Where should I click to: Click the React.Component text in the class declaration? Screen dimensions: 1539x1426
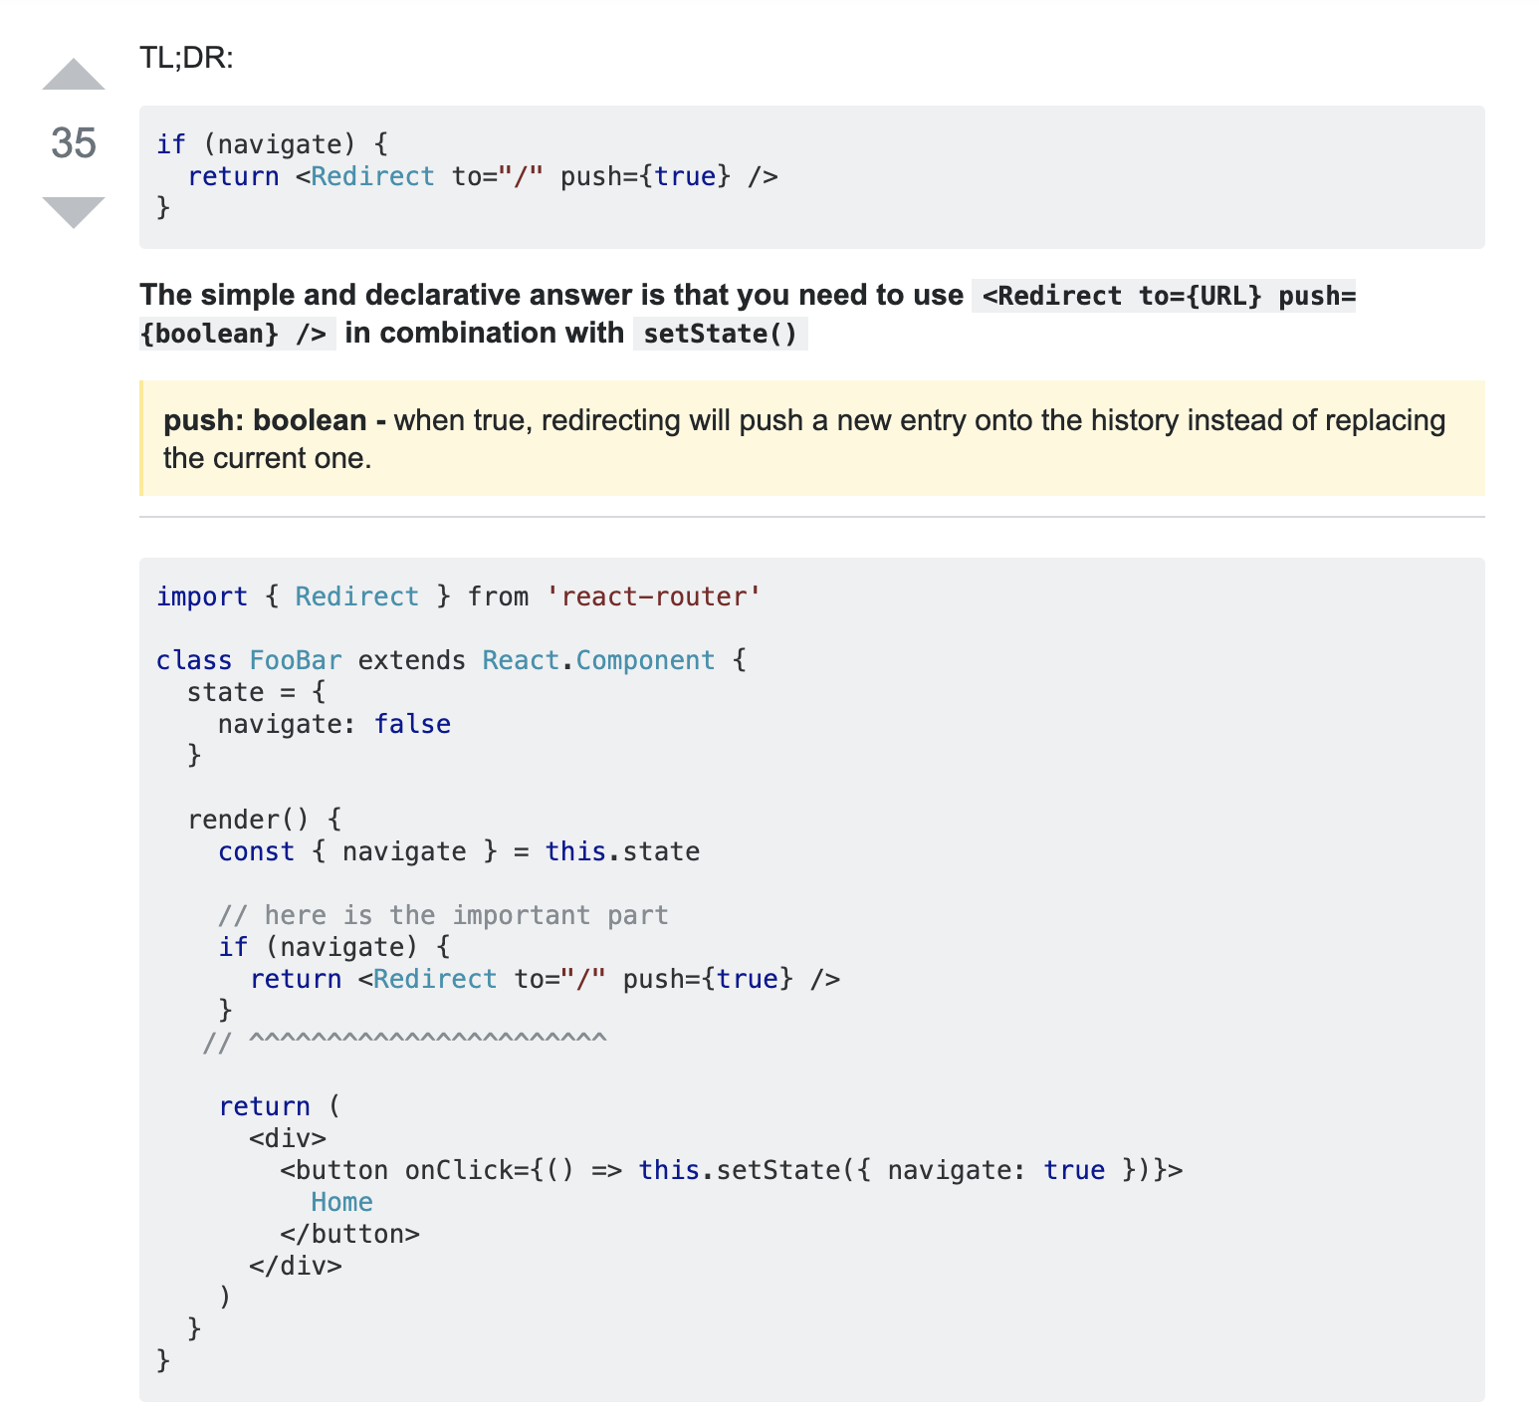[598, 660]
